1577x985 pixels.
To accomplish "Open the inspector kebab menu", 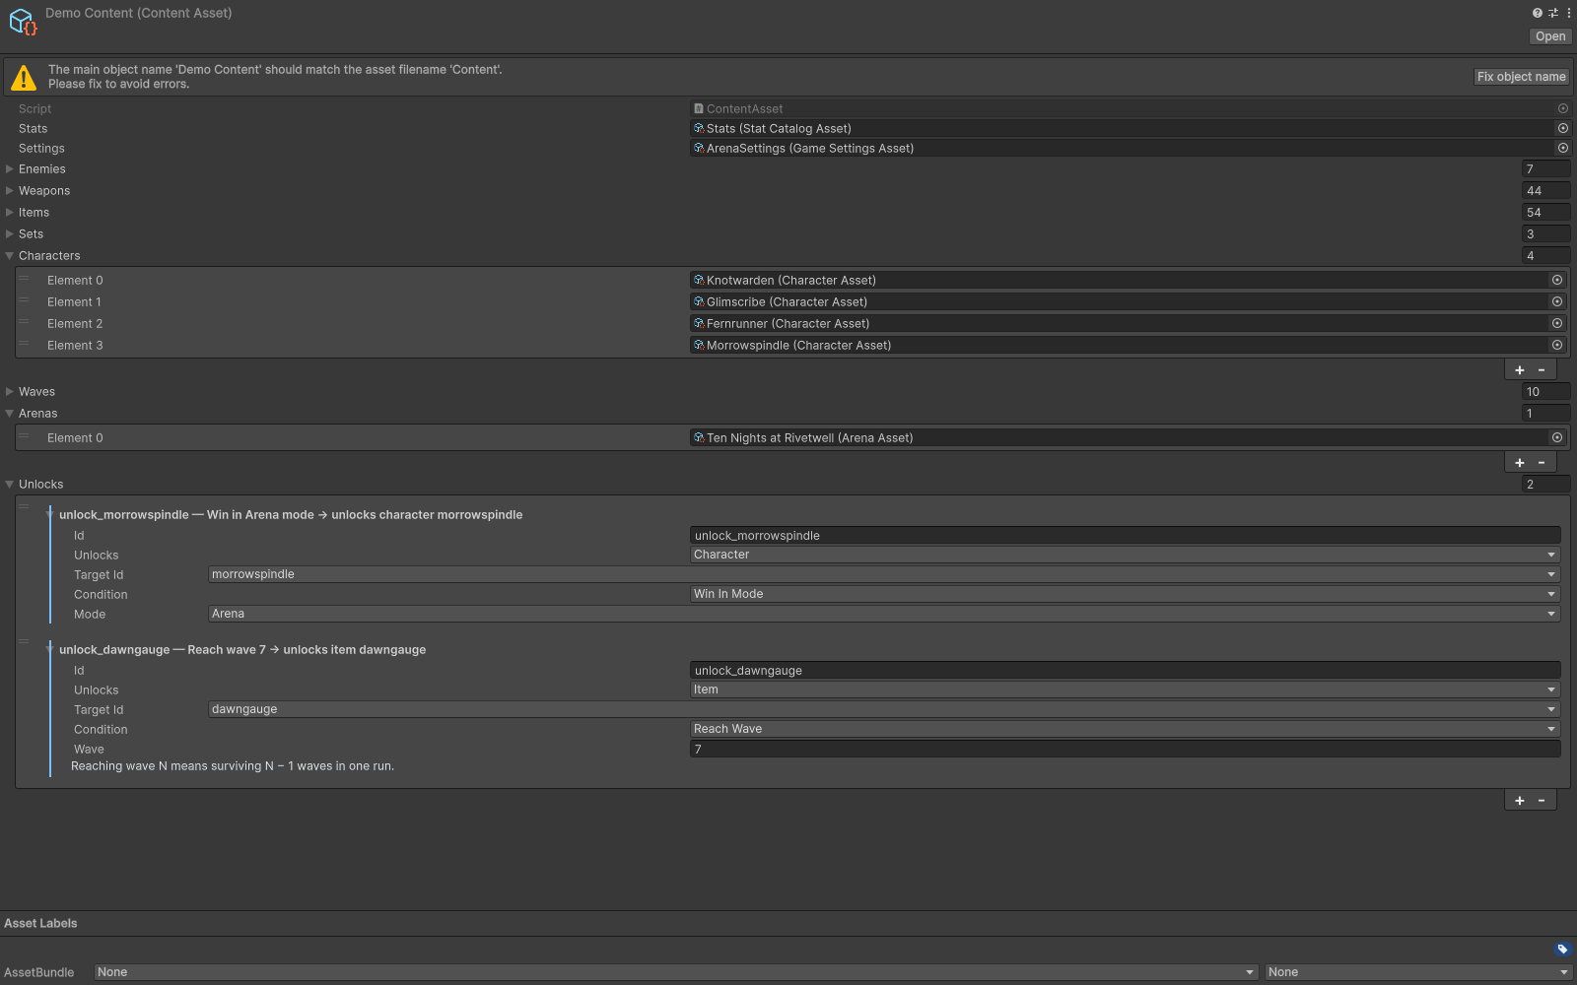I will (x=1568, y=13).
